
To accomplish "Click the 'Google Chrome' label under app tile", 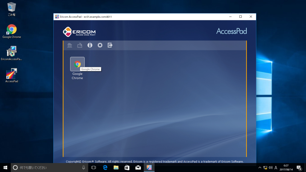I will coord(77,76).
